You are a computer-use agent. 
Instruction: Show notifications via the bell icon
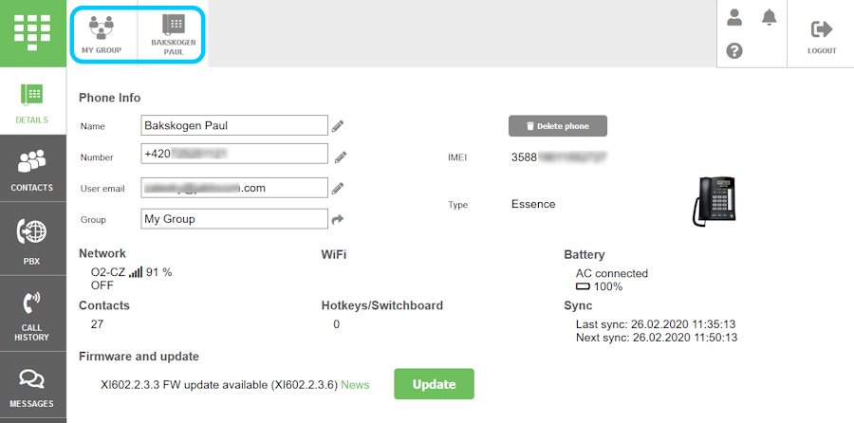(769, 17)
